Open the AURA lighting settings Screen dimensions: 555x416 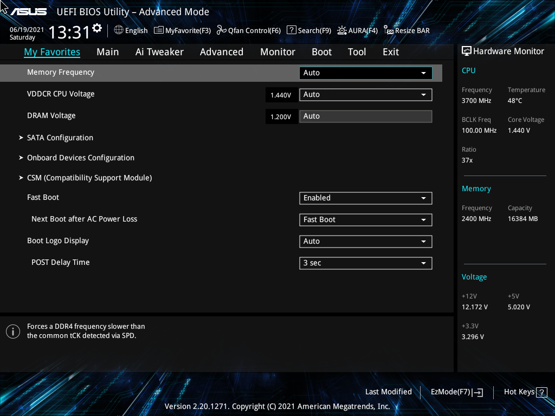(x=358, y=30)
